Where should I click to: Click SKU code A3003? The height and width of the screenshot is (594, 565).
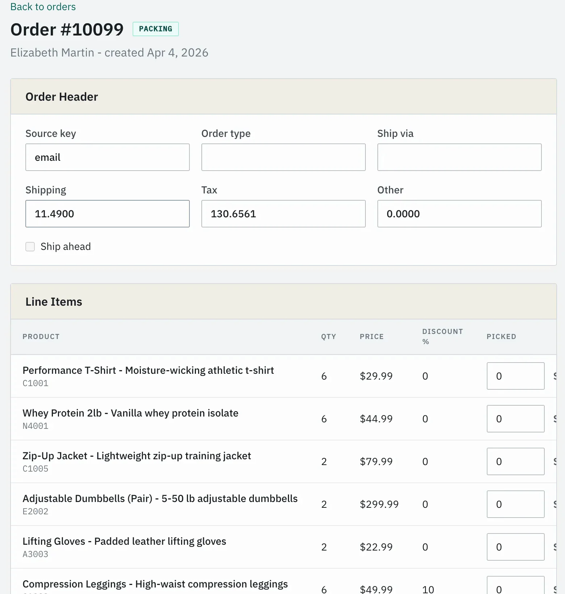(35, 554)
